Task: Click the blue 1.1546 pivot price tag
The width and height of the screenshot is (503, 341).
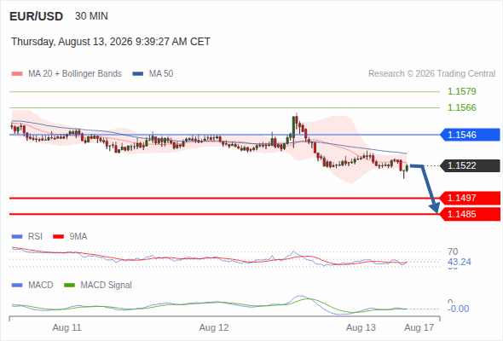Action: (x=470, y=135)
